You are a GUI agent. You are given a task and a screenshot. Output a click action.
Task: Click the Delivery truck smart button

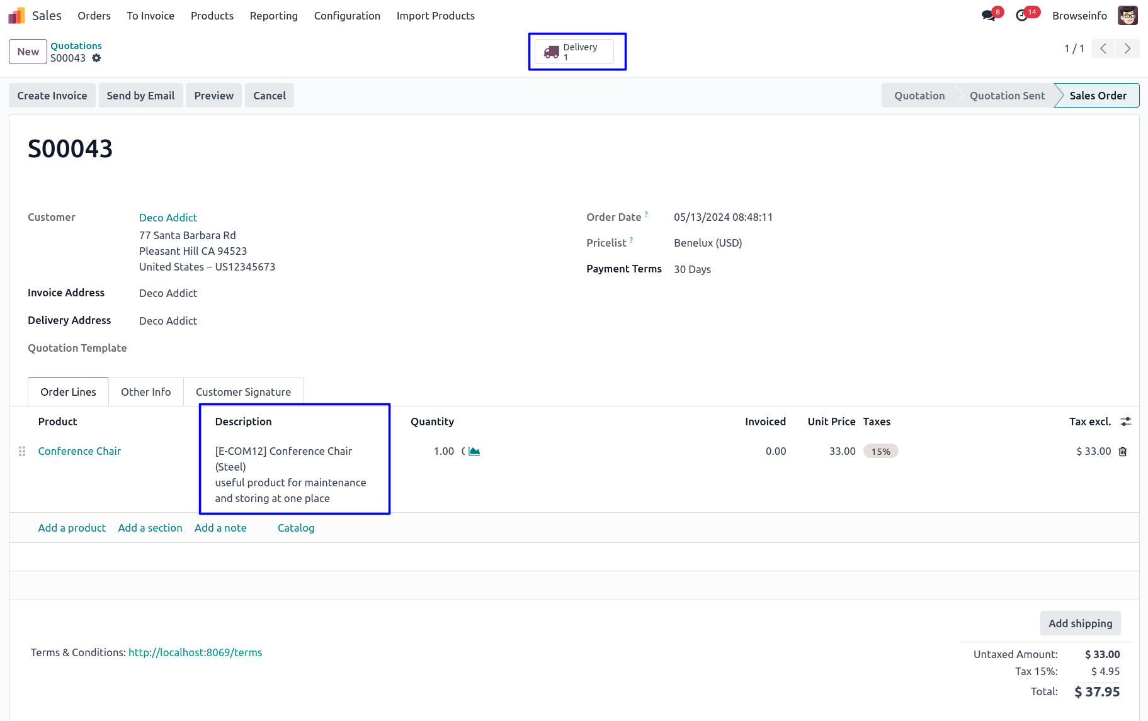(x=574, y=52)
